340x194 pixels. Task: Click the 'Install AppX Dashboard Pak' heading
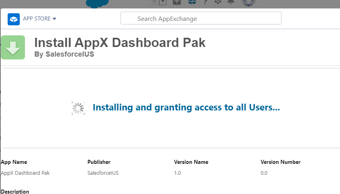(x=120, y=43)
